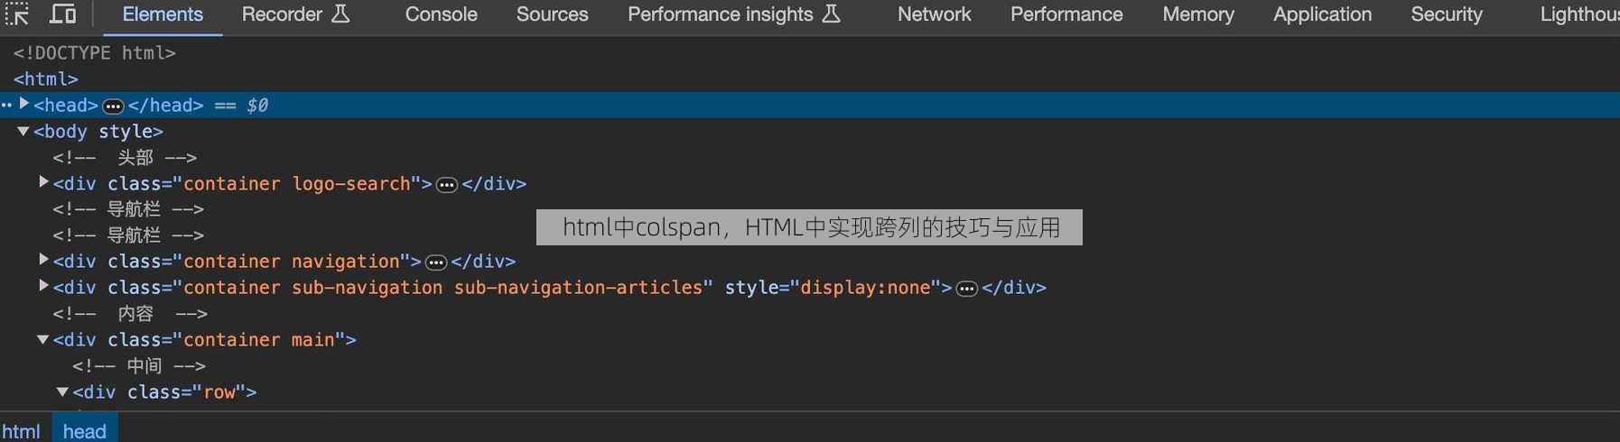Click ellipsis badge inside head element
The height and width of the screenshot is (442, 1620).
click(x=113, y=106)
